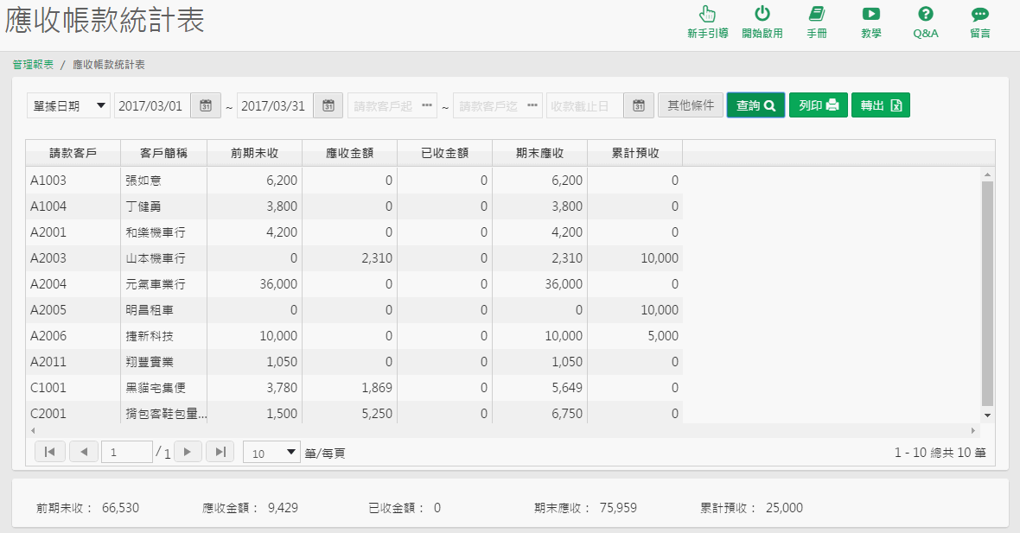Screen dimensions: 1020x533
Task: Click the page number input box
Action: (x=127, y=452)
